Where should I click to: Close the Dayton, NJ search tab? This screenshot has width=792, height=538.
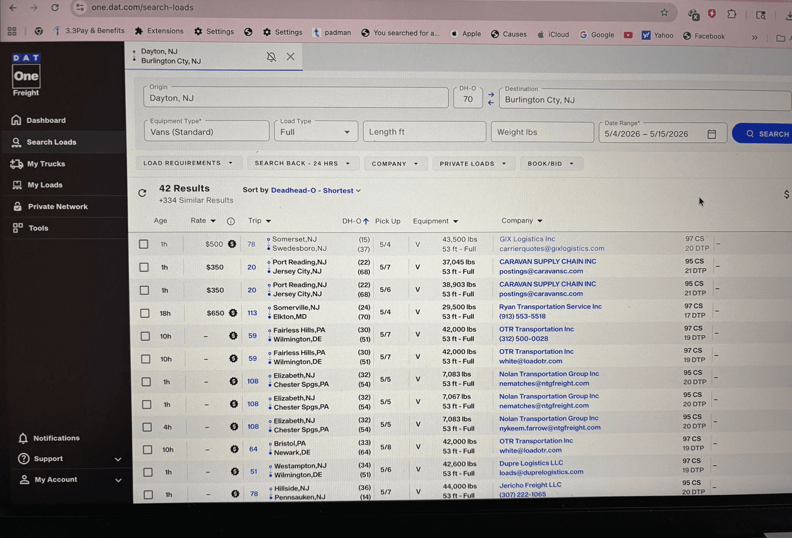tap(291, 57)
